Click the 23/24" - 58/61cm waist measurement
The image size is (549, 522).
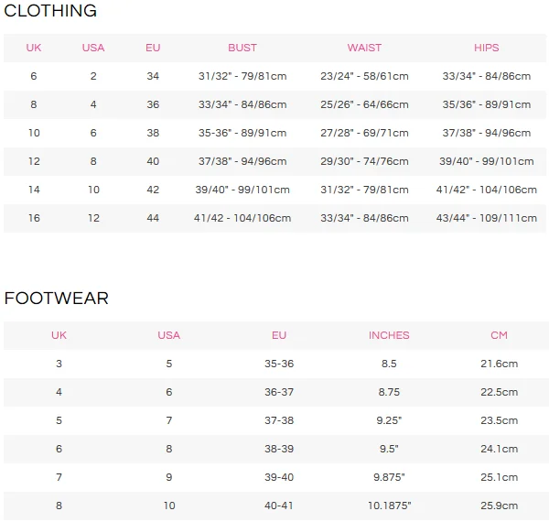[x=364, y=77]
